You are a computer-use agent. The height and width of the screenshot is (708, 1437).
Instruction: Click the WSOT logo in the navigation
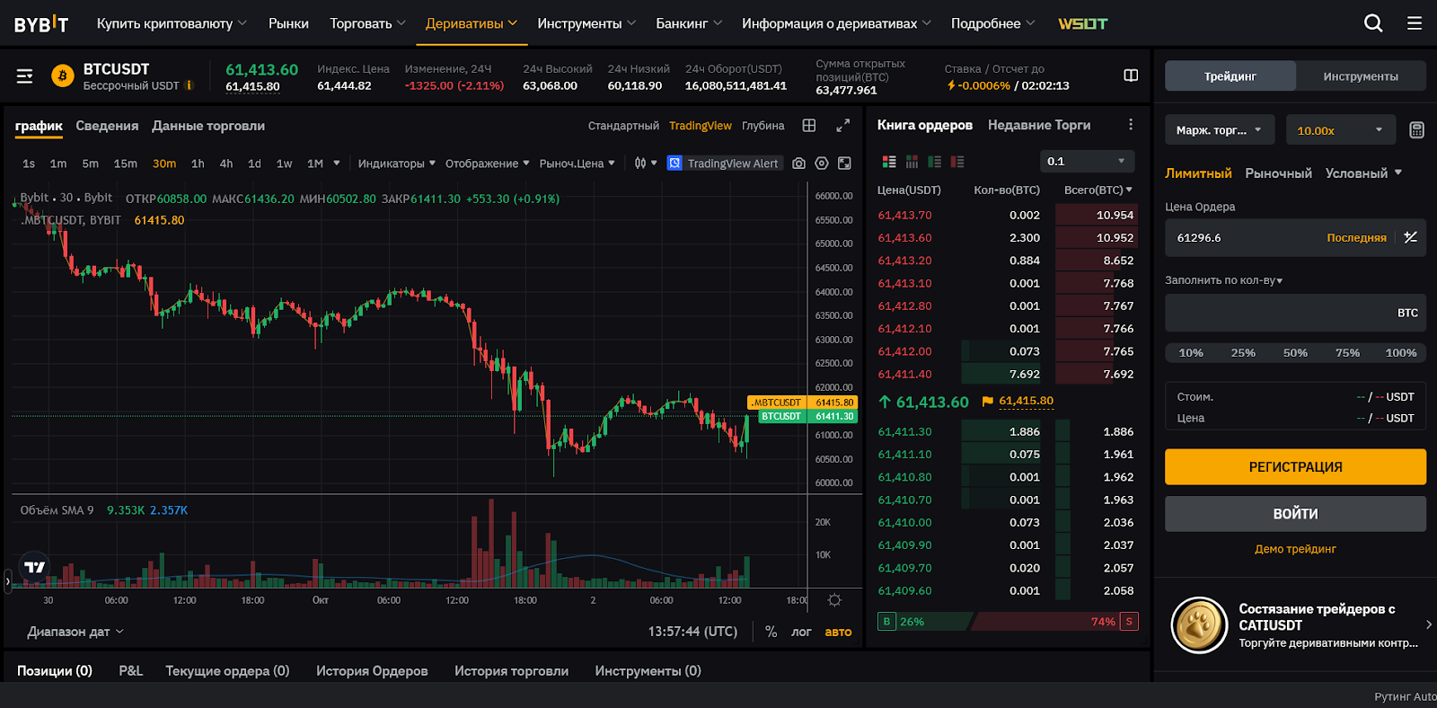pyautogui.click(x=1082, y=23)
